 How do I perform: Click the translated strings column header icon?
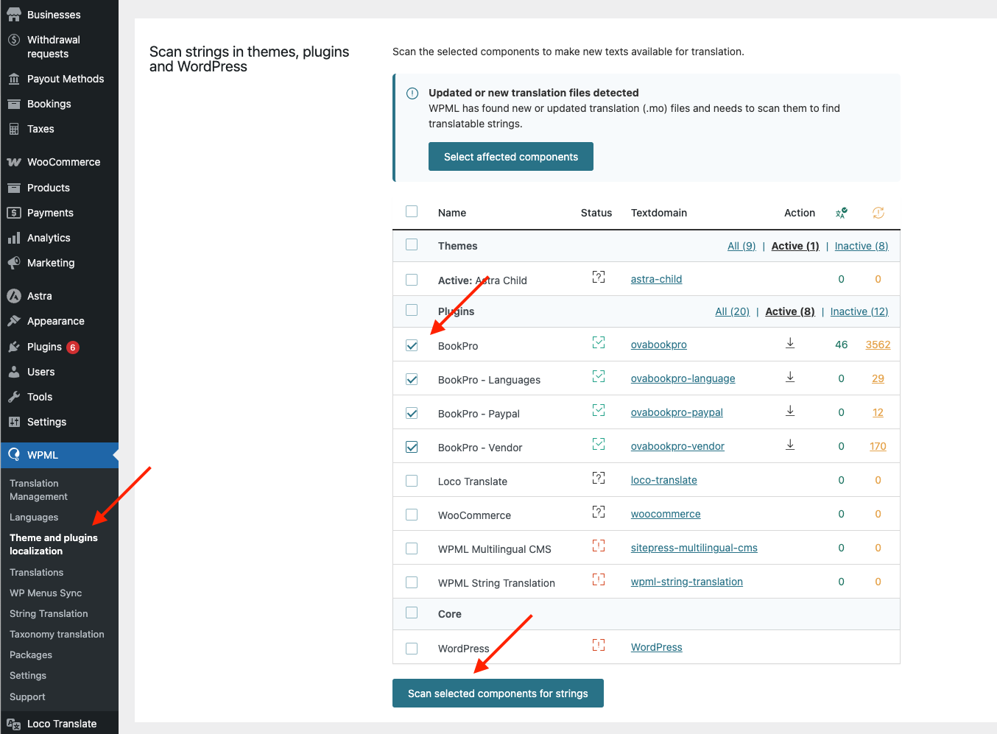842,213
